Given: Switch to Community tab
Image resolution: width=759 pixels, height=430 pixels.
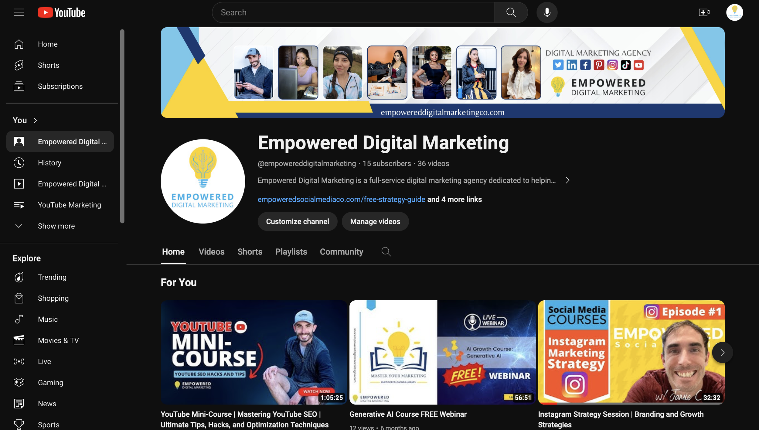Looking at the screenshot, I should coord(341,252).
